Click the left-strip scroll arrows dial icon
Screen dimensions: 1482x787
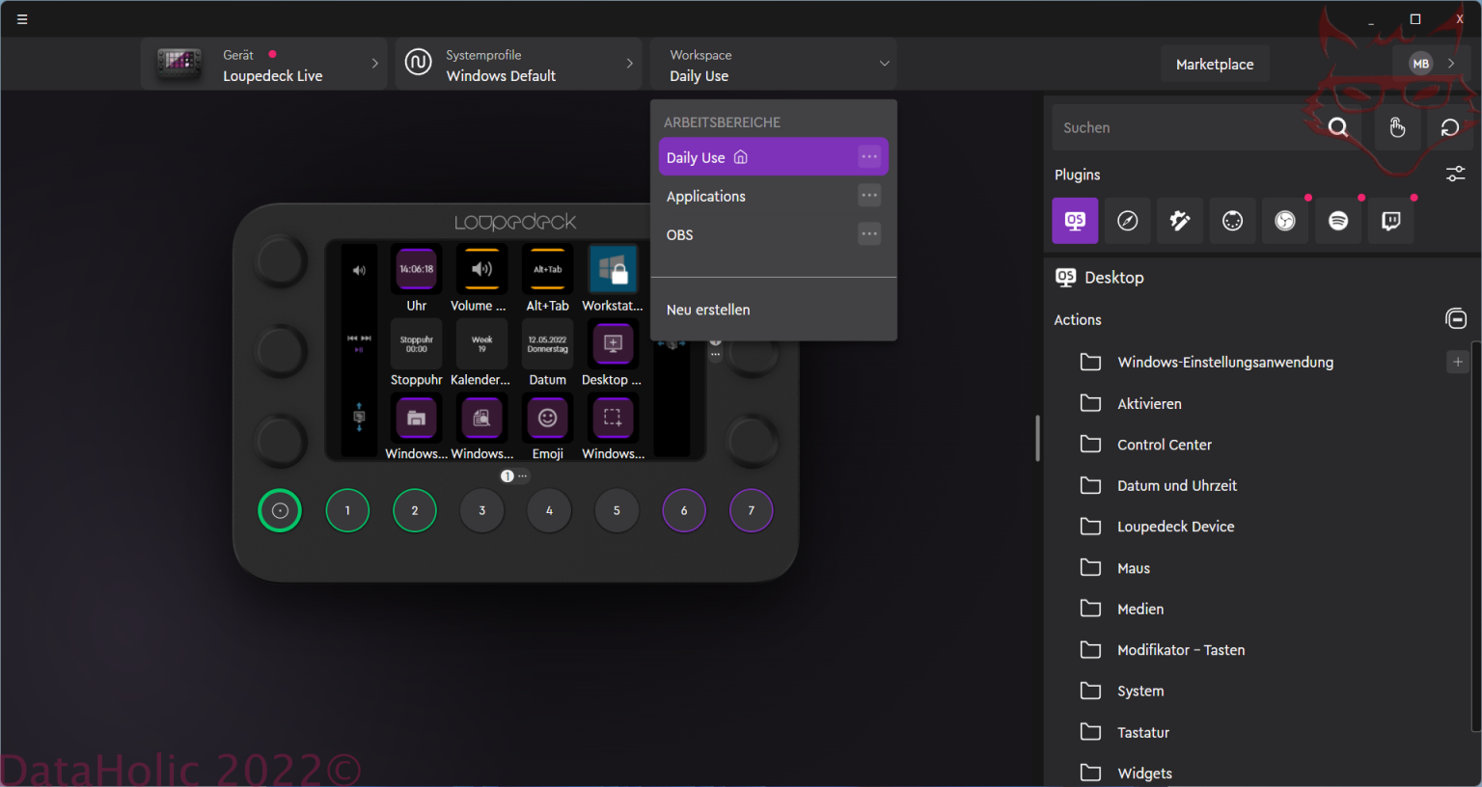pyautogui.click(x=359, y=418)
